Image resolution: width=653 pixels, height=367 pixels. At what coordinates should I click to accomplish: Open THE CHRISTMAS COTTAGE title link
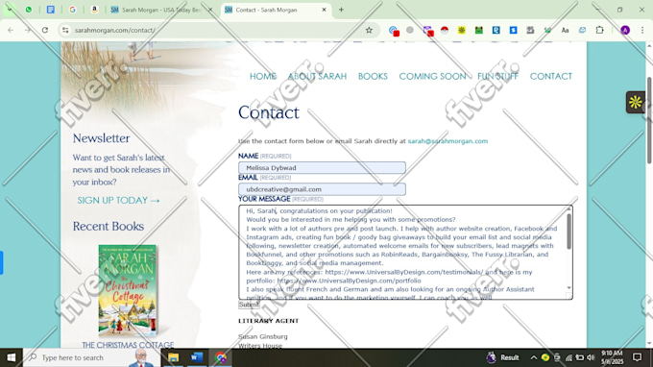128,345
